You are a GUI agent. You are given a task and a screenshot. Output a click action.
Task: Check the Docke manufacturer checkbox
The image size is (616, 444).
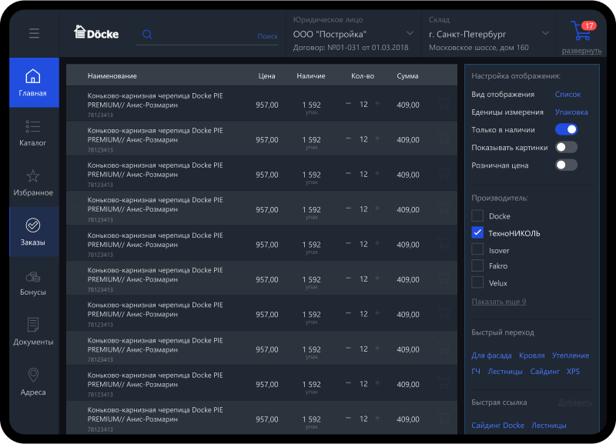point(477,215)
